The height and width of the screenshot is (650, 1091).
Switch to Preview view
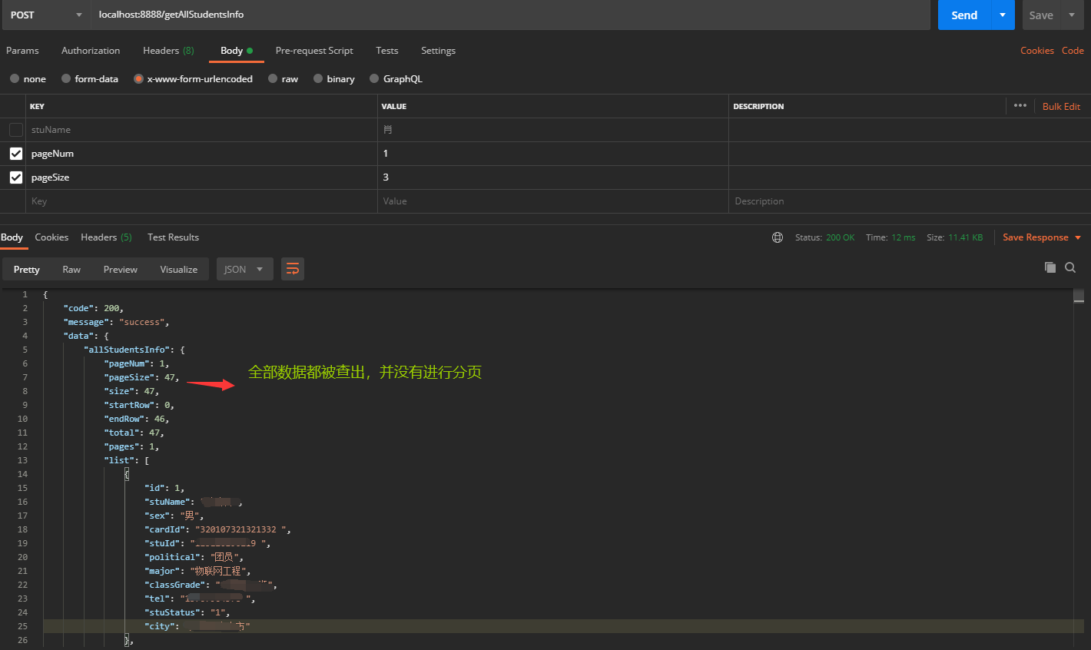click(x=121, y=269)
